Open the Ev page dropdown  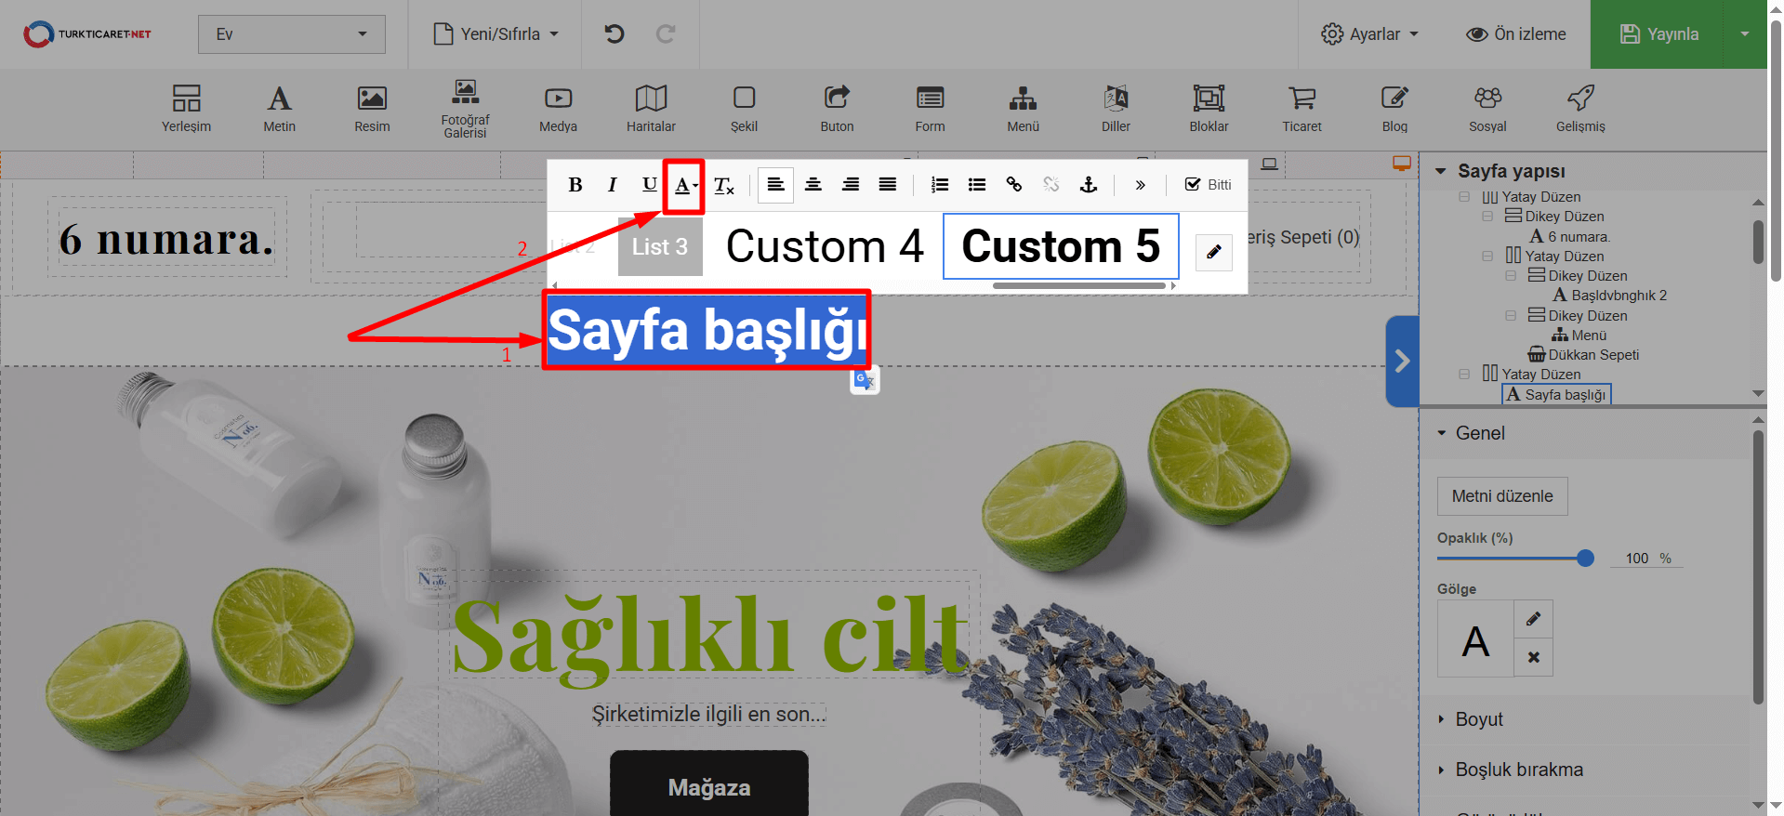pos(292,34)
